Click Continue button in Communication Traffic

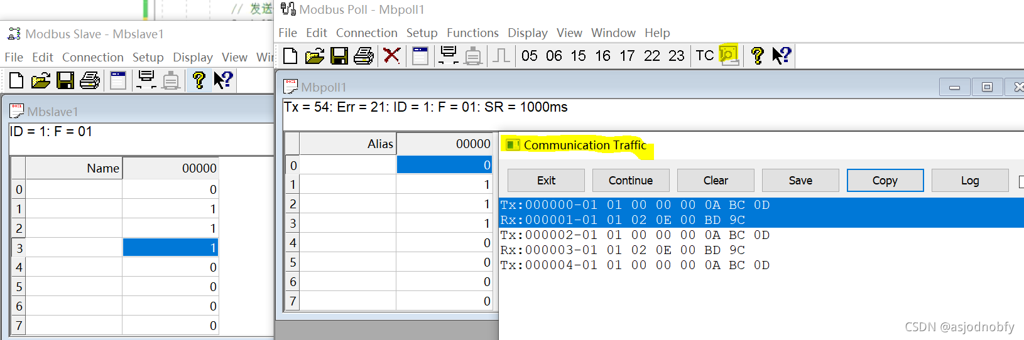(631, 181)
